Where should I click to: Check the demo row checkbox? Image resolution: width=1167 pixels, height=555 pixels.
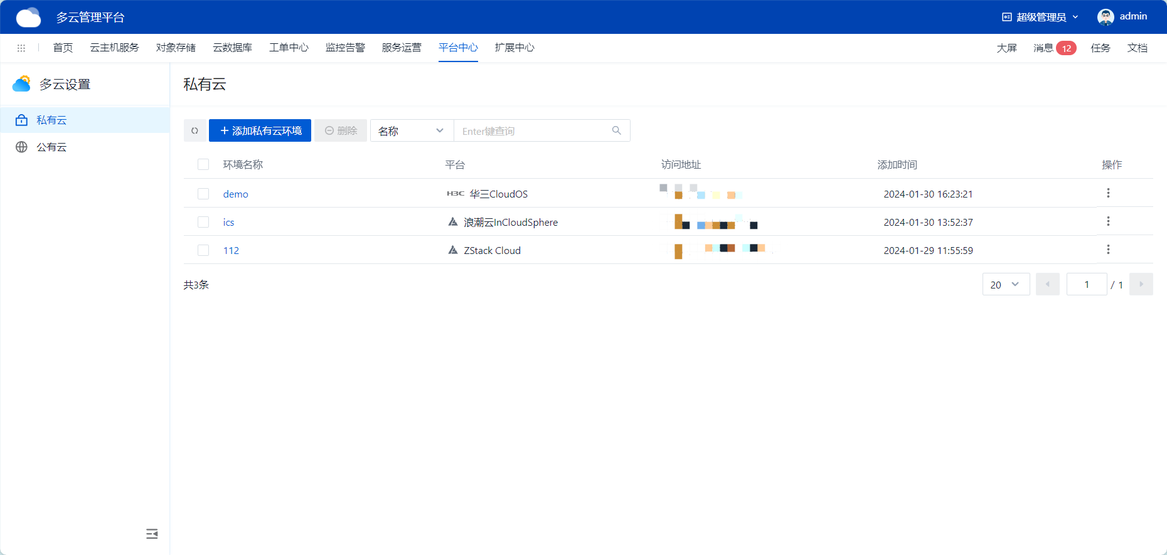tap(203, 194)
